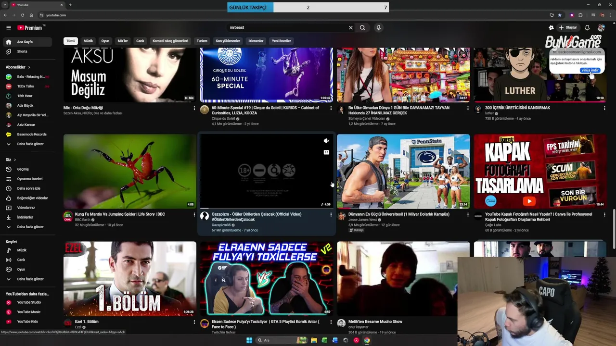Select the İzlenenler filter chip
616x346 pixels.
(x=256, y=41)
